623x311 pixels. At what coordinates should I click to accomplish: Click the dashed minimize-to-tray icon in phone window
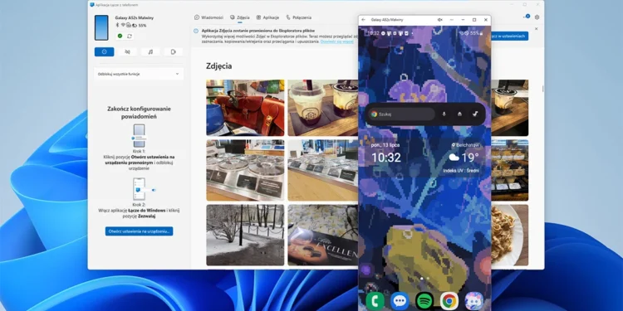(x=451, y=20)
